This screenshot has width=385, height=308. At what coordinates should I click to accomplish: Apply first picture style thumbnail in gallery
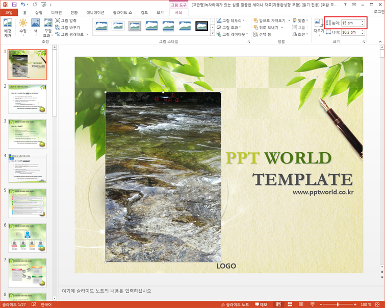click(x=101, y=26)
